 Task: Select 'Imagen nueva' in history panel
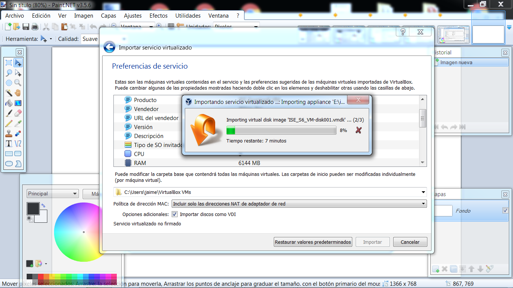click(x=456, y=63)
